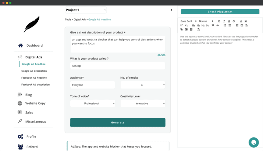Click the Check Plagiarism button
The height and width of the screenshot is (151, 263).
tap(220, 11)
